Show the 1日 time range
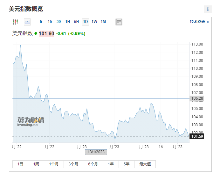 [x=20, y=164]
